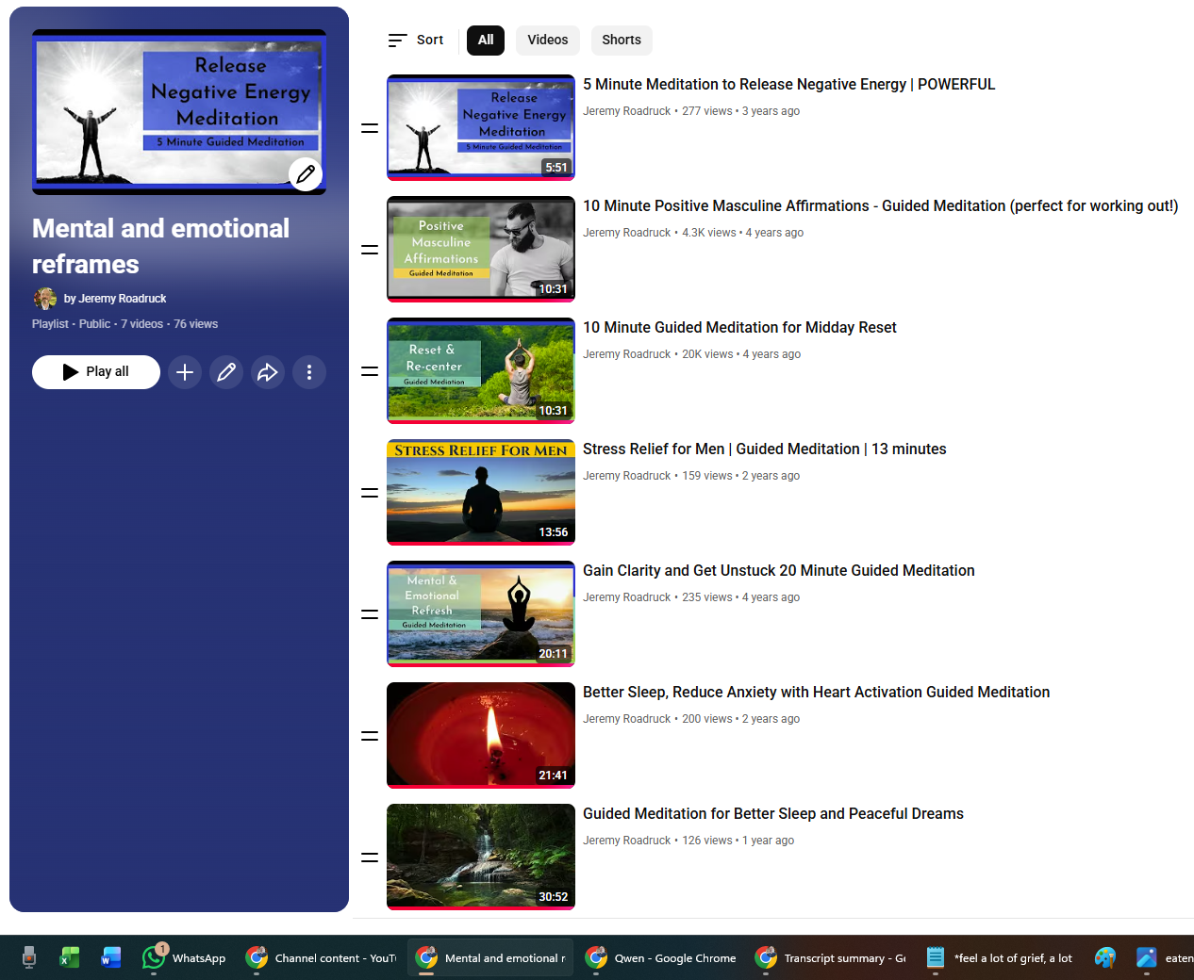Click the Gain Clarity meditation thumbnail
This screenshot has width=1194, height=980.
click(x=480, y=613)
